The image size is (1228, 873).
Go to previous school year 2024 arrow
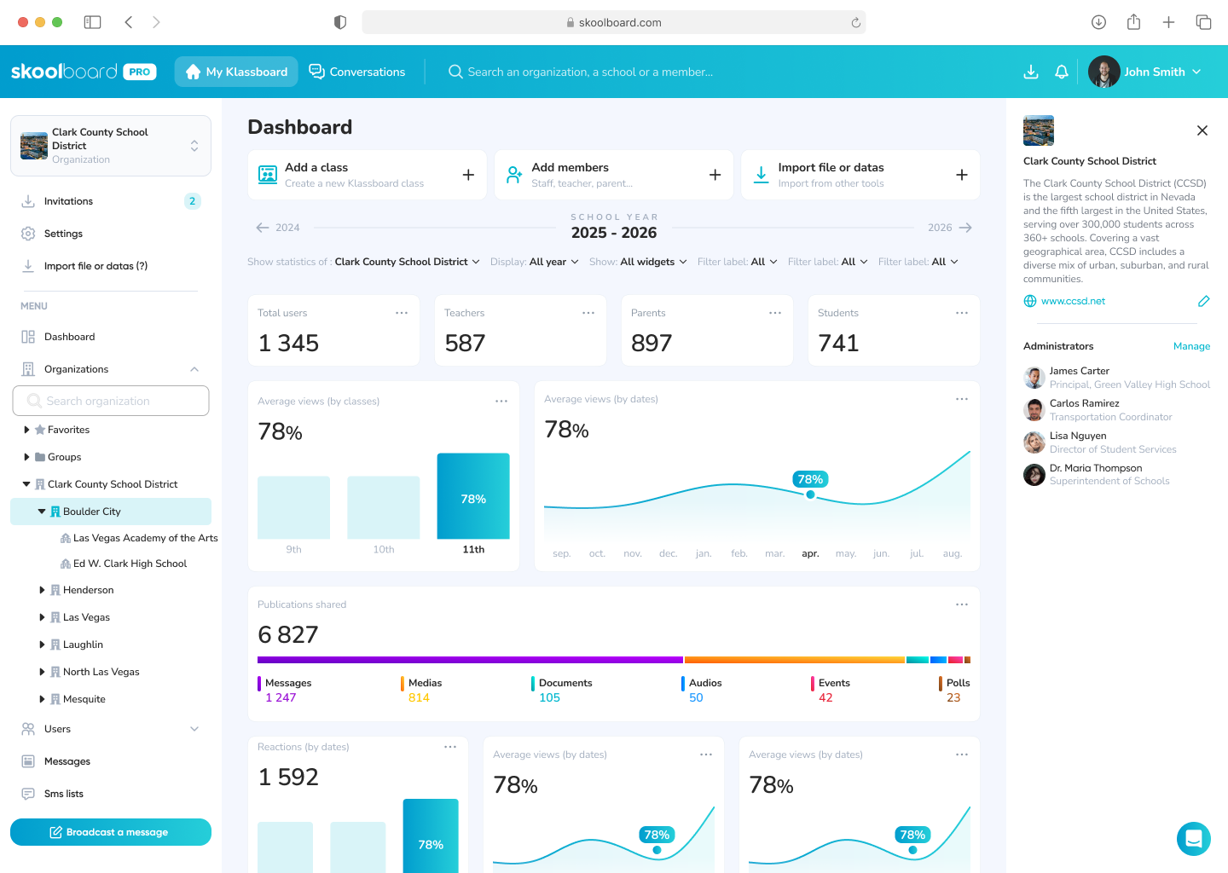[263, 228]
